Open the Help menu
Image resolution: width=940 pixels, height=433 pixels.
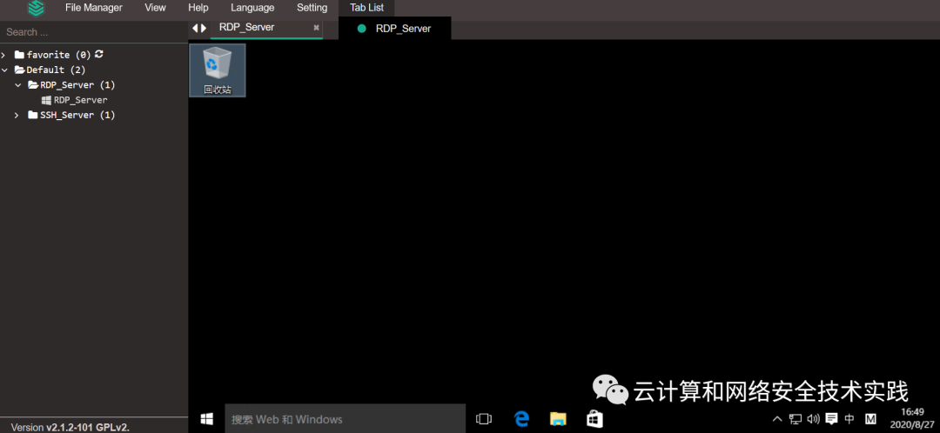[x=198, y=8]
